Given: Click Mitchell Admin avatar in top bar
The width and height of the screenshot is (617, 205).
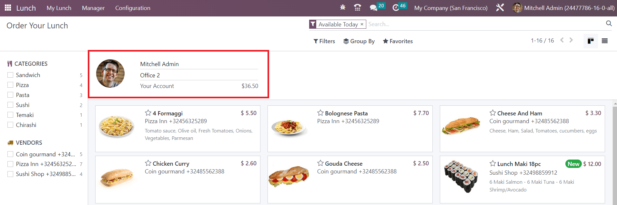Looking at the screenshot, I should coord(517,8).
